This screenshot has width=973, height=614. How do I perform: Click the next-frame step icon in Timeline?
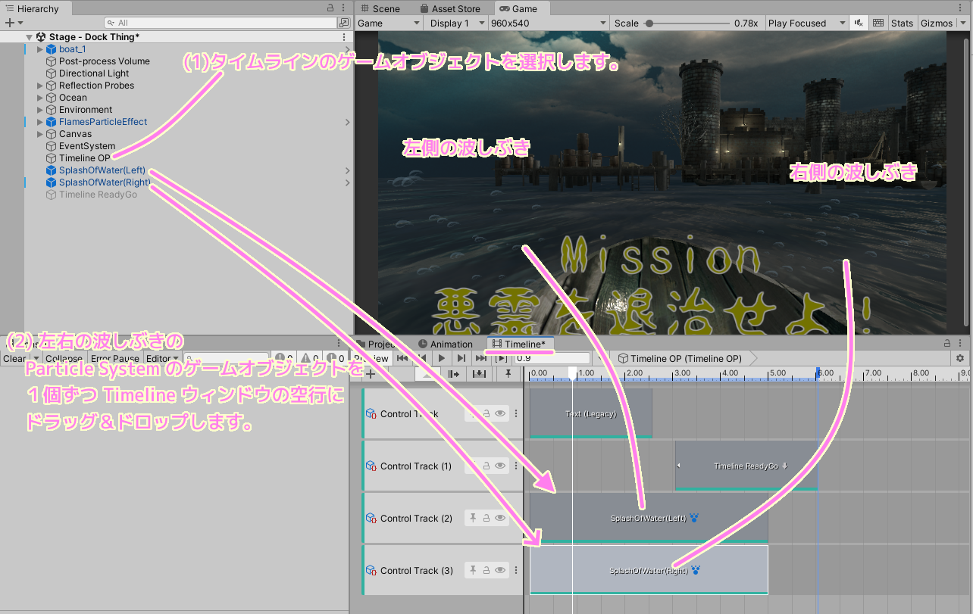coord(462,358)
